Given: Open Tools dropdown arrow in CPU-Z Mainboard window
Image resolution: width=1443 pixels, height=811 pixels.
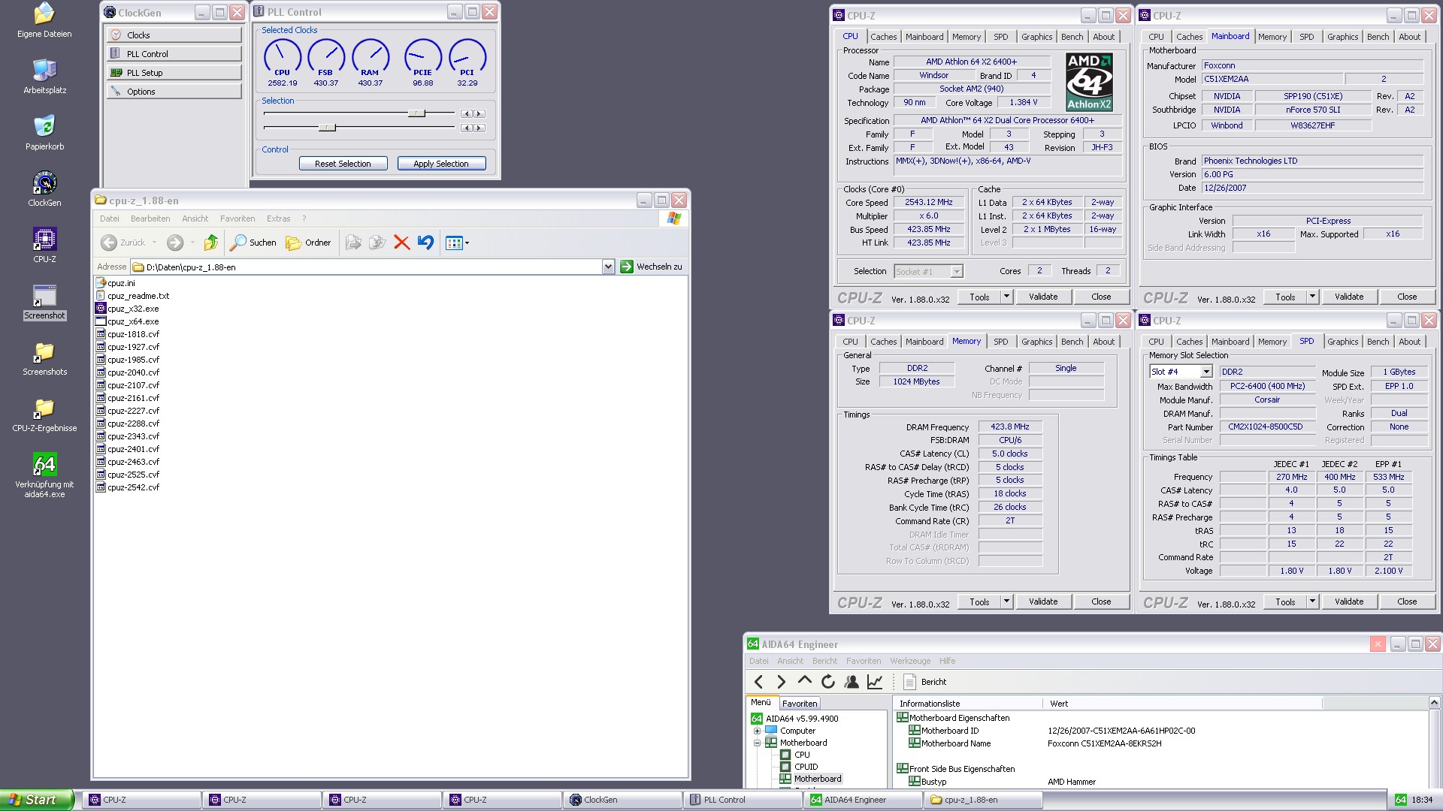Looking at the screenshot, I should pyautogui.click(x=1312, y=297).
